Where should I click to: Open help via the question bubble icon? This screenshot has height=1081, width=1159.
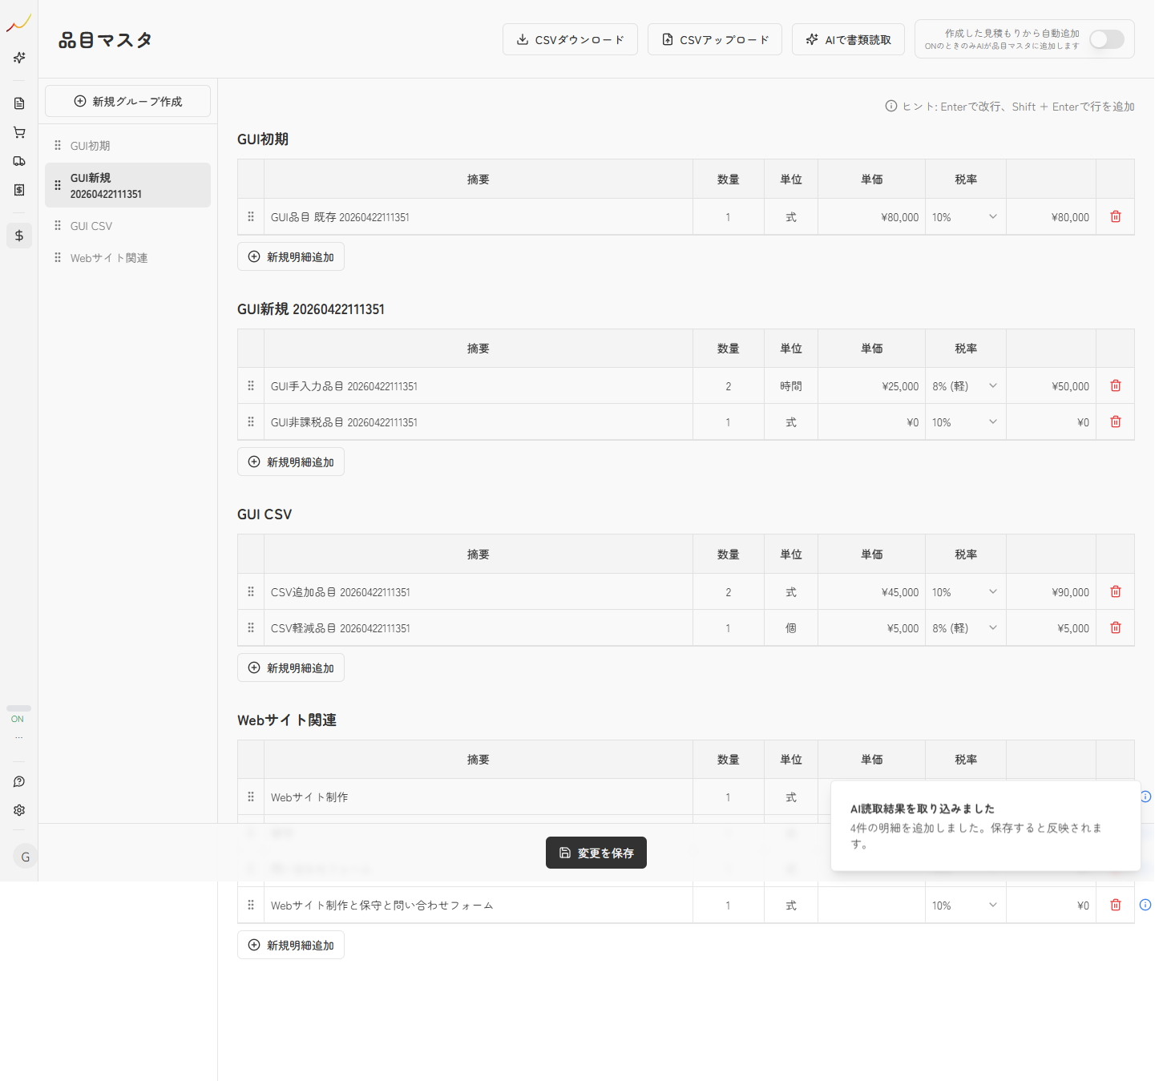18,781
